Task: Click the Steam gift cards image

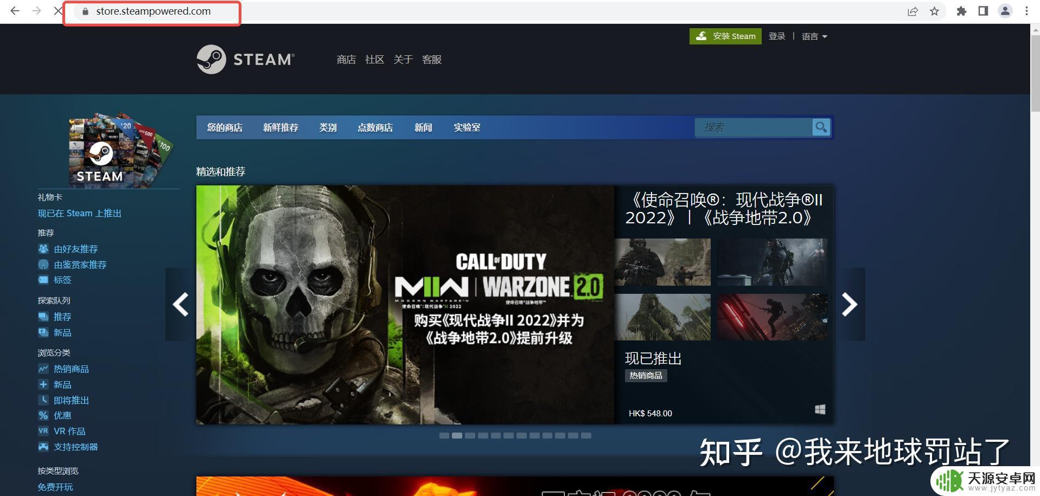Action: tap(120, 149)
